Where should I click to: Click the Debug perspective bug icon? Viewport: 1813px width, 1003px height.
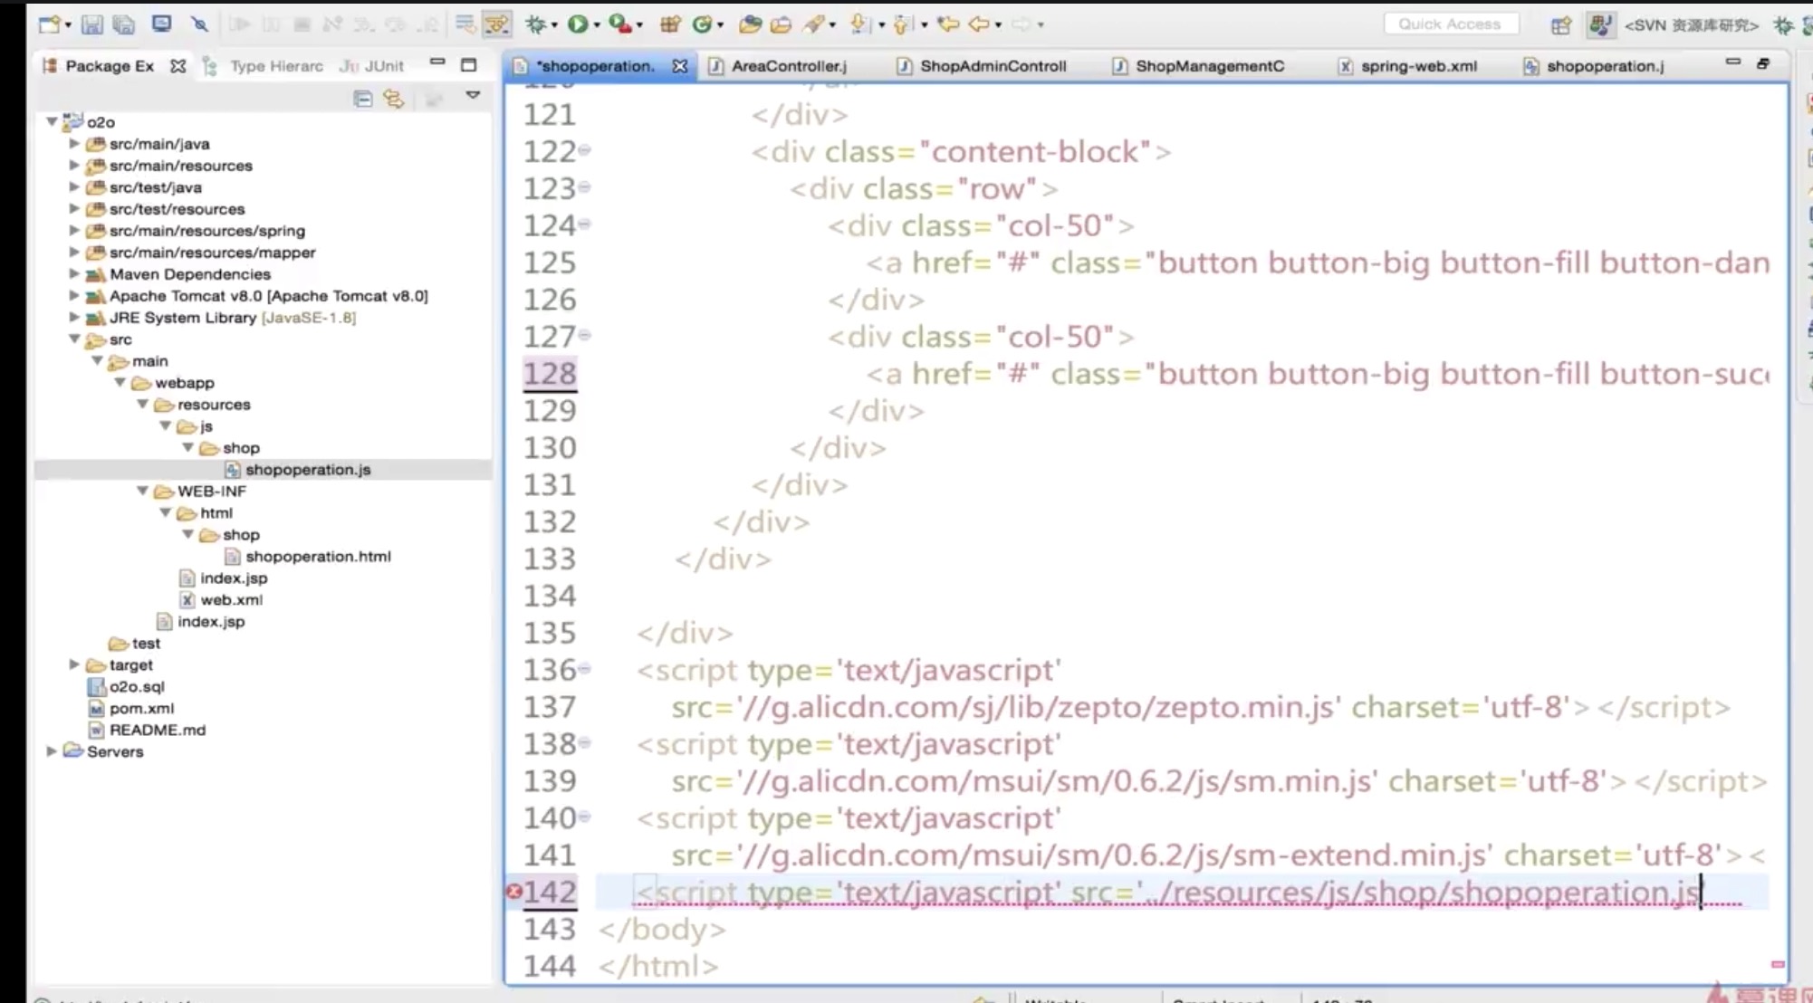point(1783,25)
